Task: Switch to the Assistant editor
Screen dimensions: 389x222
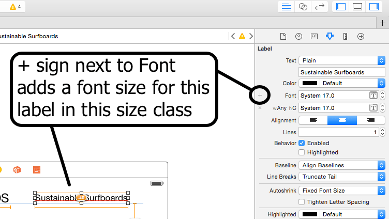Action: (x=304, y=7)
